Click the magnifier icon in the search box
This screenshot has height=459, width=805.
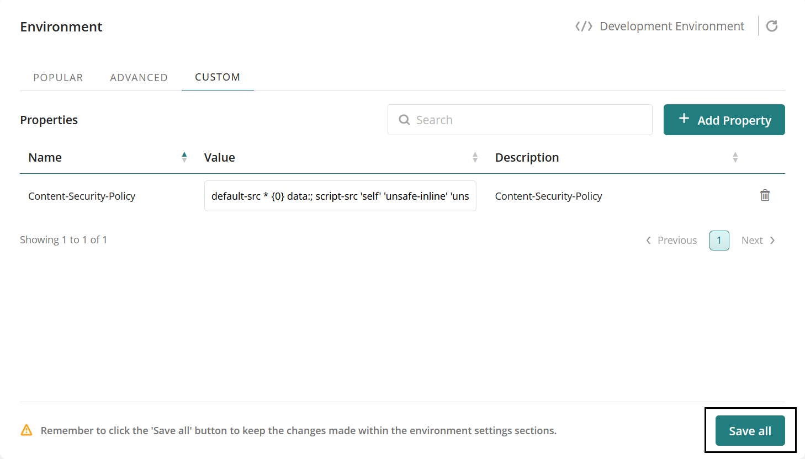click(404, 120)
